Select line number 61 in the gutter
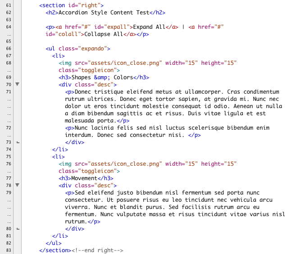The height and width of the screenshot is (254, 287). coord(8,5)
